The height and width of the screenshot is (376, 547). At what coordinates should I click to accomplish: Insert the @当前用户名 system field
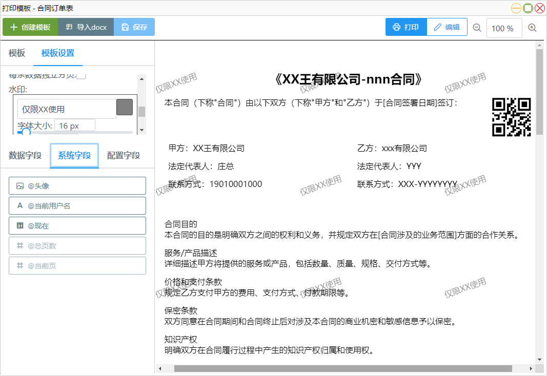coord(77,205)
